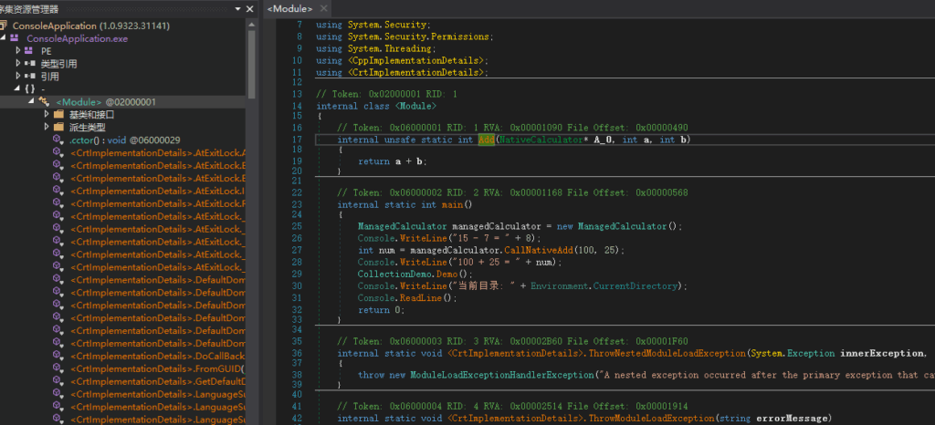This screenshot has width=935, height=425.
Task: Expand the PE tree node
Action: coord(17,51)
